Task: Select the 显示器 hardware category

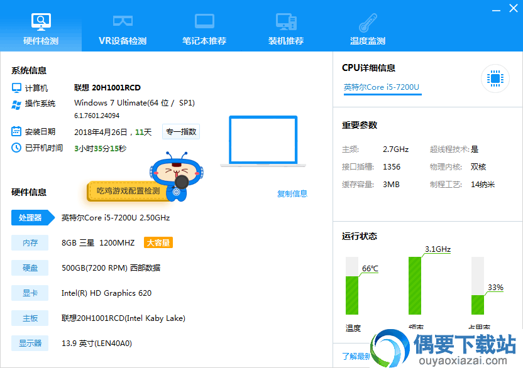Action: pos(30,344)
